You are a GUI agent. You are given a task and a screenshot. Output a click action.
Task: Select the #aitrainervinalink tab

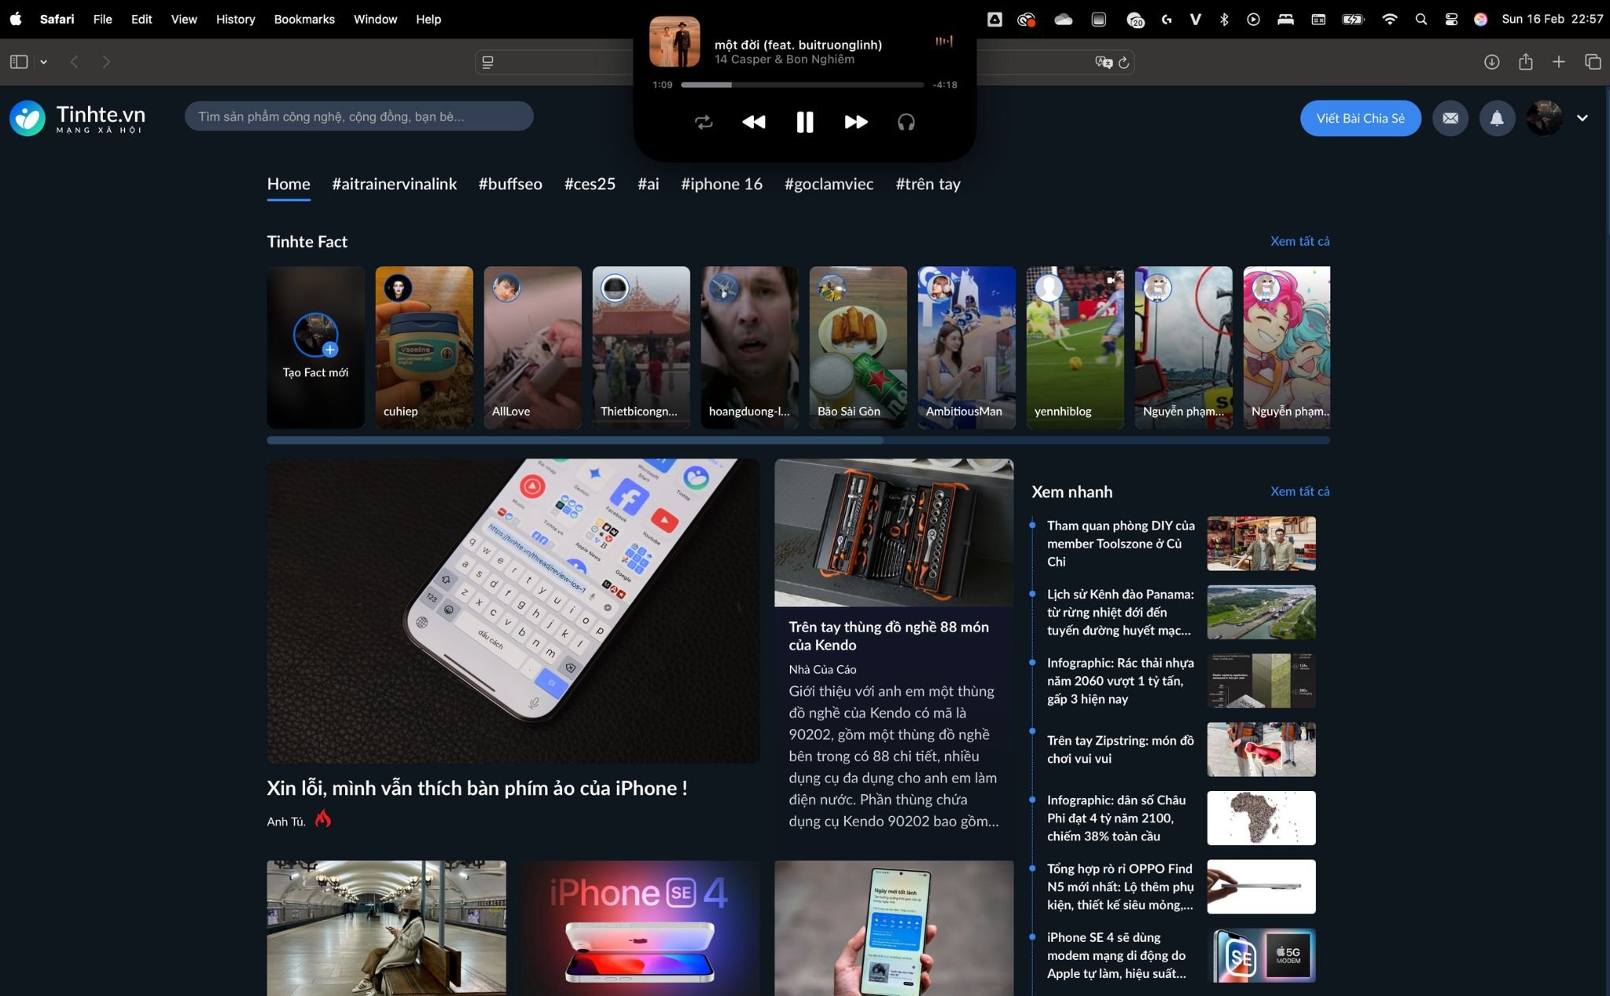[394, 184]
